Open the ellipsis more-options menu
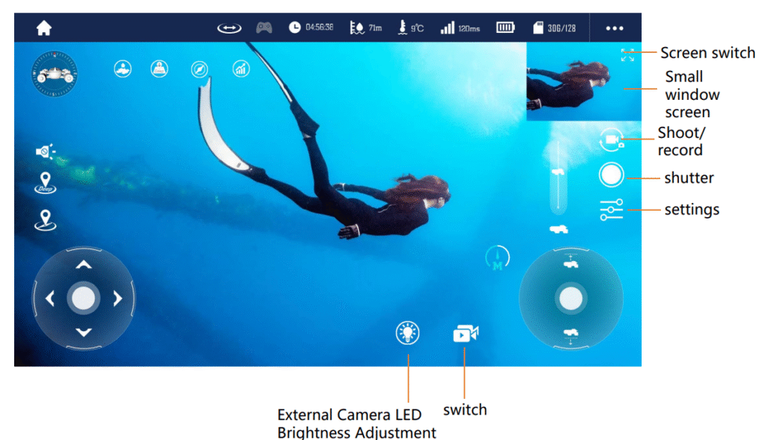Viewport: 764px width, 440px height. tap(613, 27)
